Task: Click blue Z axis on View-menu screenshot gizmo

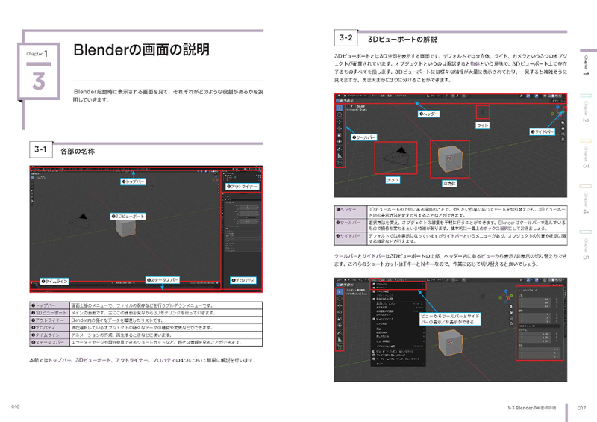Action: 506,291
